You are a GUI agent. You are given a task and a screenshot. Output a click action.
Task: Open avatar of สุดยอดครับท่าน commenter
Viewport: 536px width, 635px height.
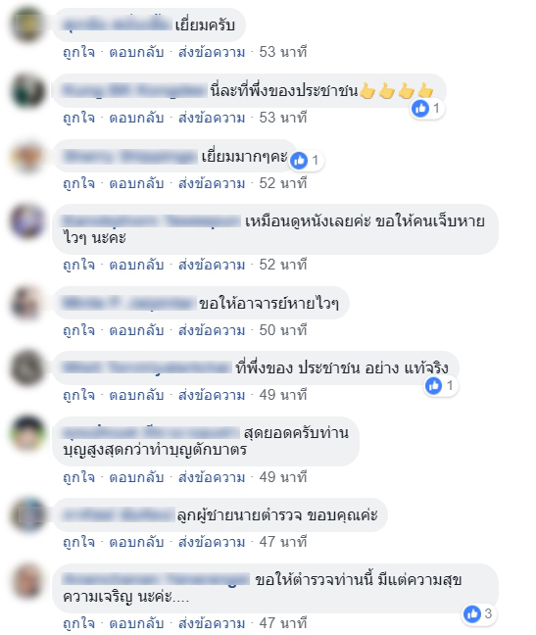(27, 434)
